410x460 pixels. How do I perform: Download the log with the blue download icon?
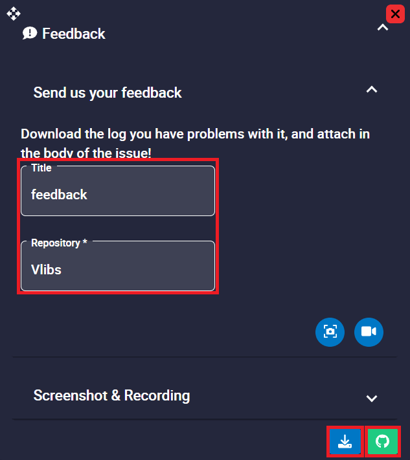pyautogui.click(x=345, y=442)
